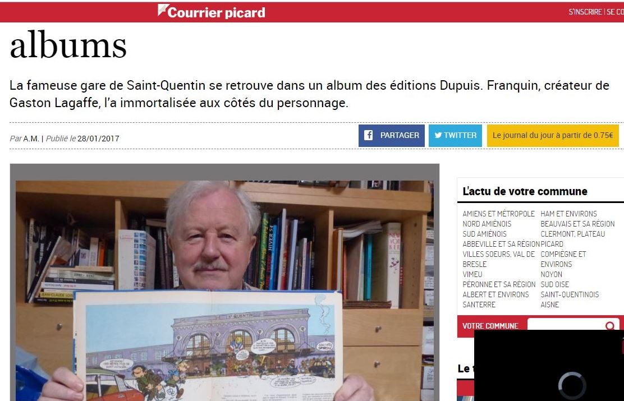Open the journal du jour offer button

(x=553, y=136)
